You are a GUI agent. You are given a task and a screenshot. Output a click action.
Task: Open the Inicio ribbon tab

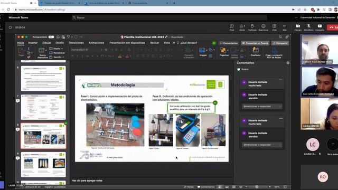coord(21,43)
